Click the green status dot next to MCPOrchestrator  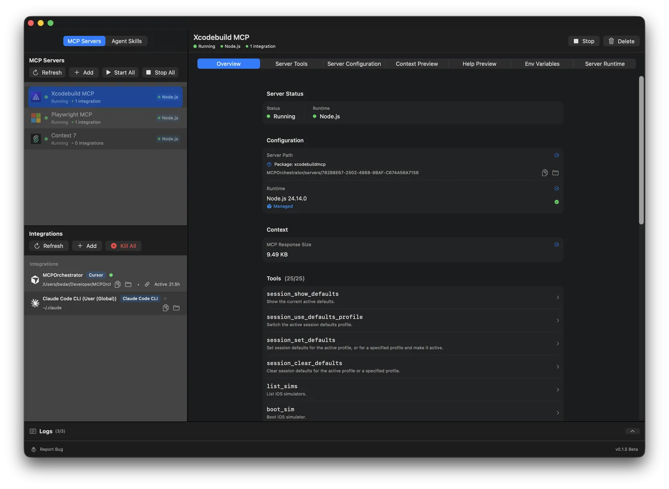coord(111,275)
